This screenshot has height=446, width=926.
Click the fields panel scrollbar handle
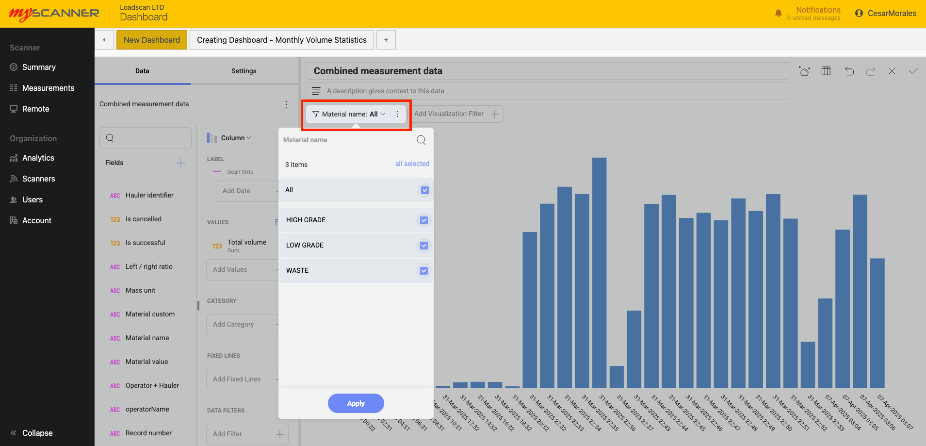click(x=198, y=306)
